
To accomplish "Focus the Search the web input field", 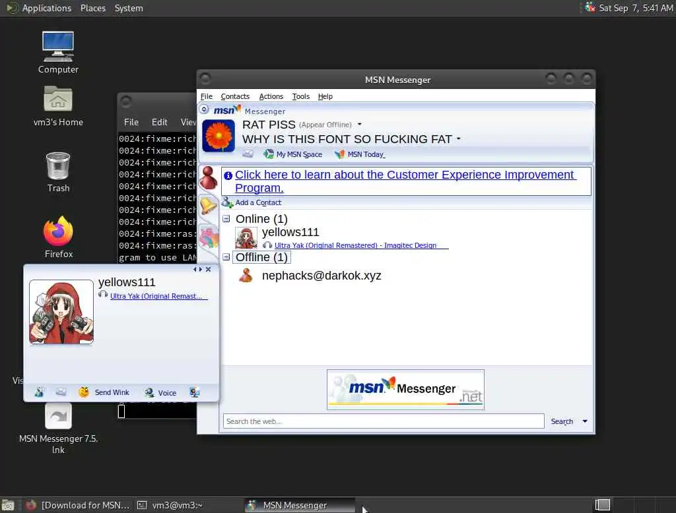I will tap(384, 421).
